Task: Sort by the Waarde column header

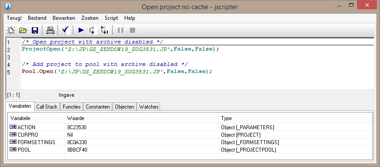Action: click(141, 118)
